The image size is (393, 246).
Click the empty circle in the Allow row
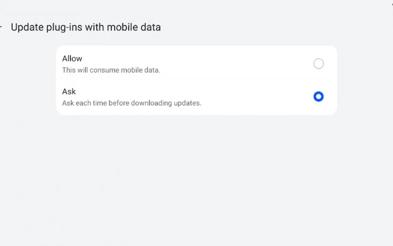coord(318,64)
